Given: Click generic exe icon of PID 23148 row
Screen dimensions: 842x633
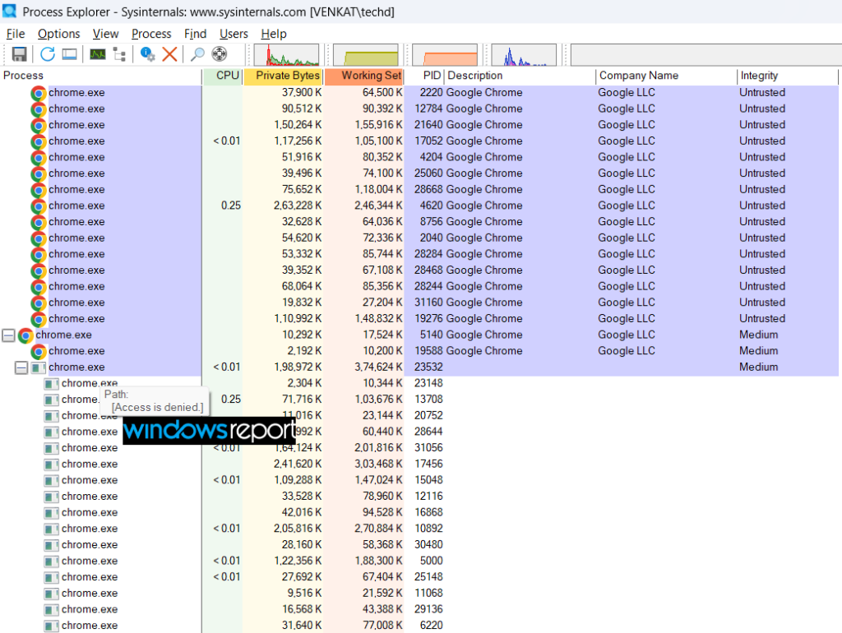Looking at the screenshot, I should (x=51, y=384).
